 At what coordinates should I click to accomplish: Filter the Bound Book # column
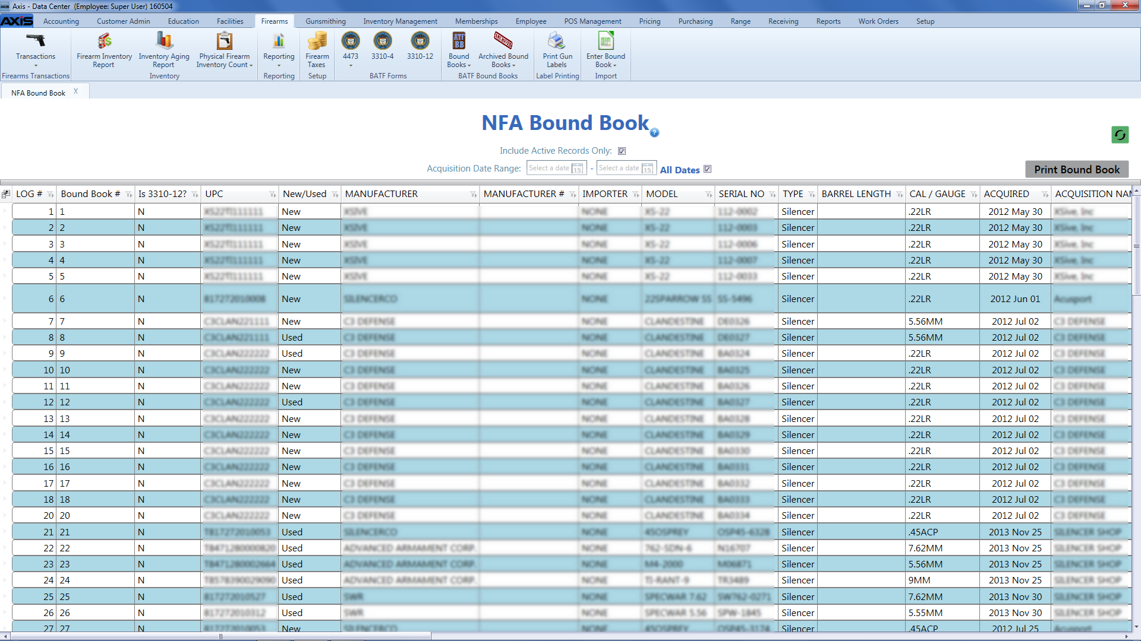(128, 195)
